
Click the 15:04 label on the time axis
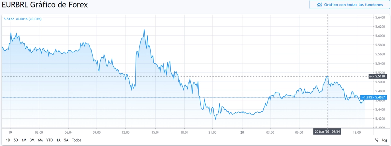[155, 133]
